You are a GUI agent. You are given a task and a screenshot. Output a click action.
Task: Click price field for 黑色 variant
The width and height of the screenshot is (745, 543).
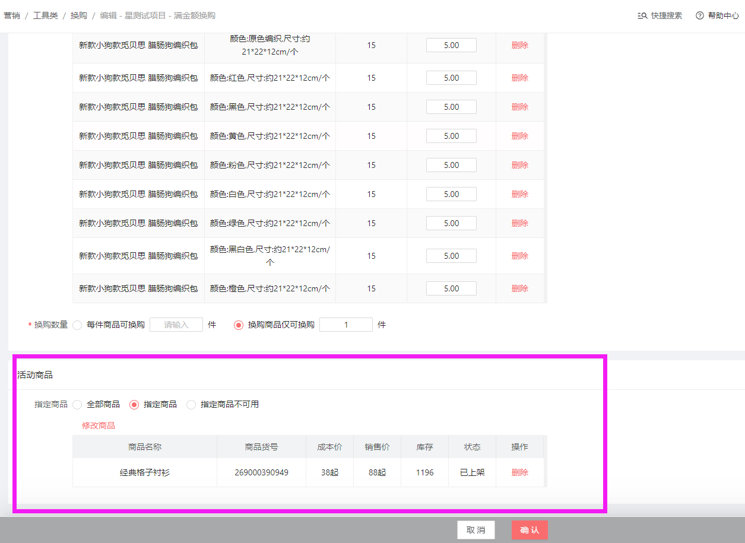pyautogui.click(x=451, y=107)
